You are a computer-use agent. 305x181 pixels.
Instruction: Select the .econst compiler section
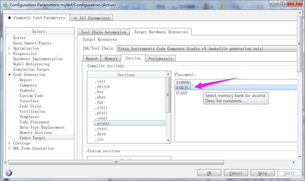(129, 123)
